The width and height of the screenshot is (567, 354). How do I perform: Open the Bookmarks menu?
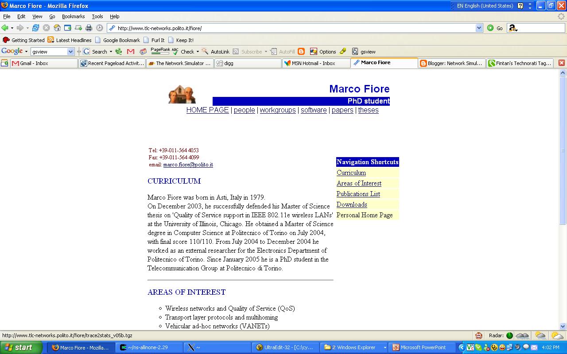click(x=73, y=16)
